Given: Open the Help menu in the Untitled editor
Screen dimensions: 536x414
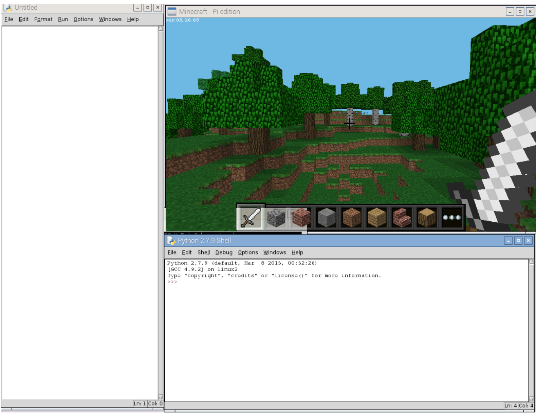Looking at the screenshot, I should pos(133,19).
